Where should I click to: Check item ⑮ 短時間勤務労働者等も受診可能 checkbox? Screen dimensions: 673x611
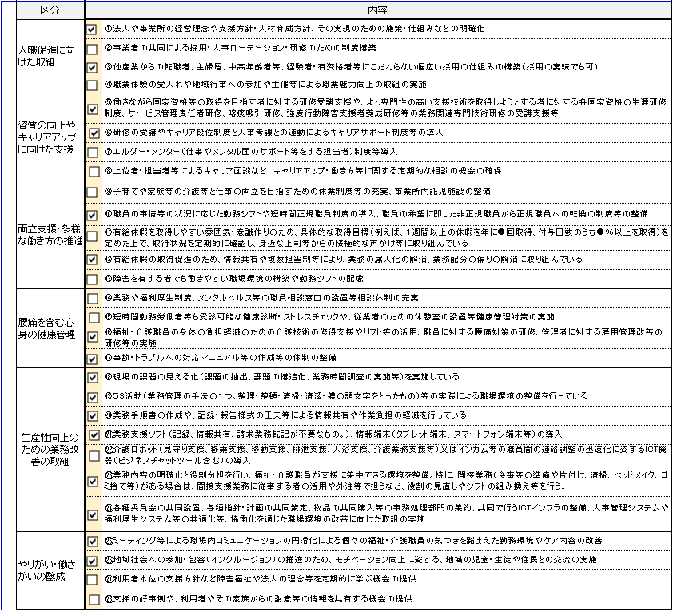[94, 318]
